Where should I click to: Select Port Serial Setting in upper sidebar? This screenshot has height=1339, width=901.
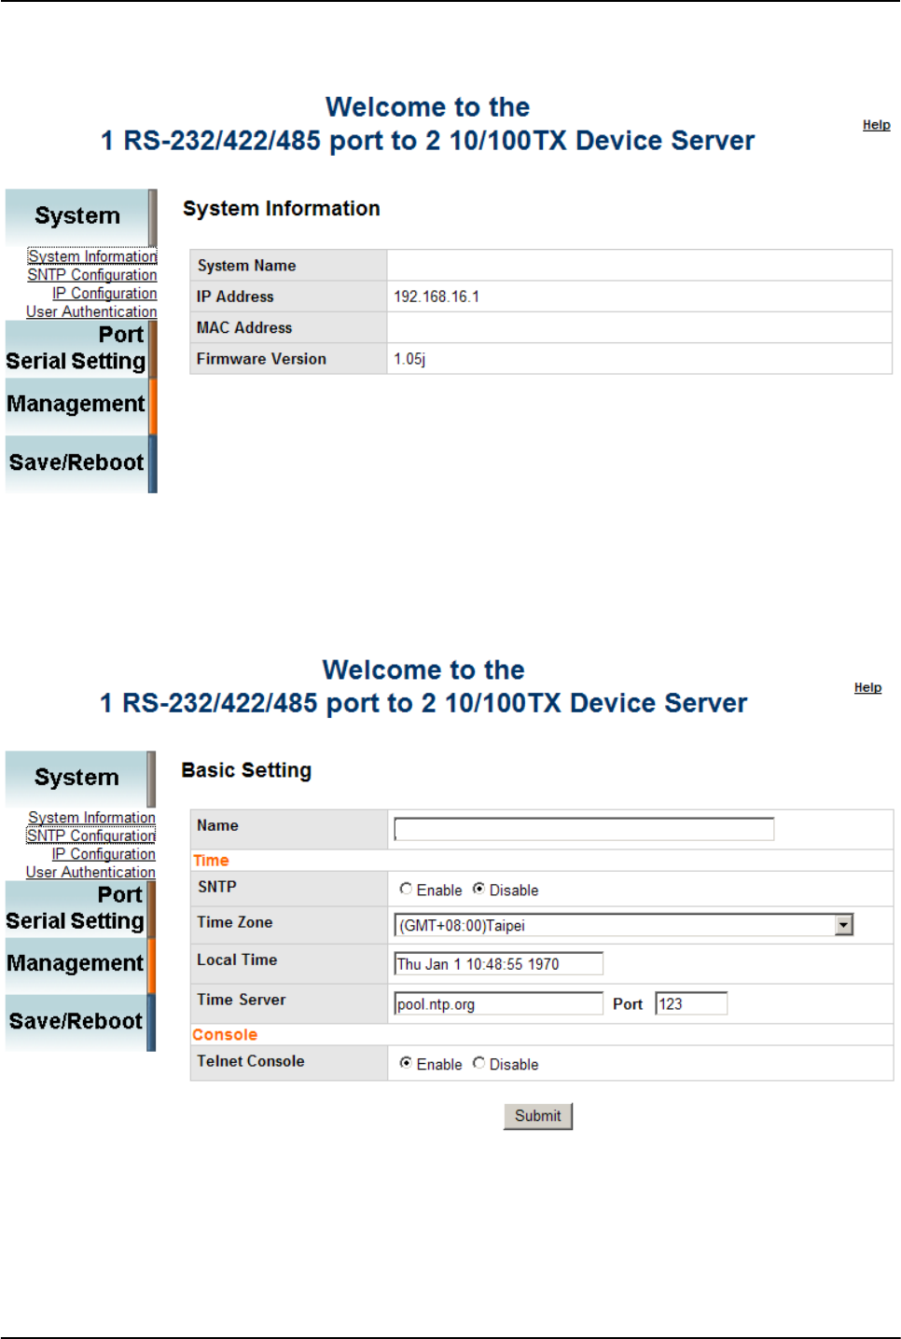(x=81, y=348)
